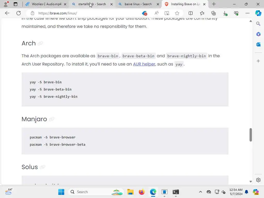Click the address bar URL field

pyautogui.click(x=88, y=13)
